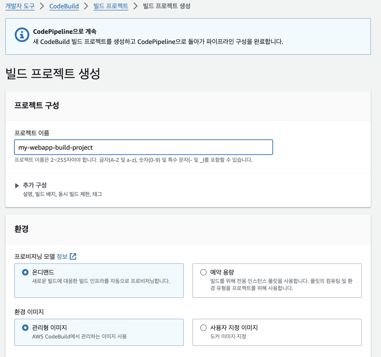Select the 온디맨드 radio button

(25, 272)
